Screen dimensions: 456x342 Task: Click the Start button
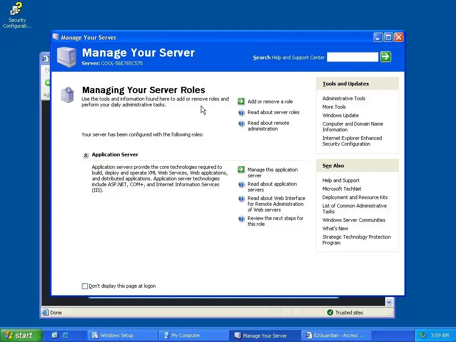(x=21, y=335)
